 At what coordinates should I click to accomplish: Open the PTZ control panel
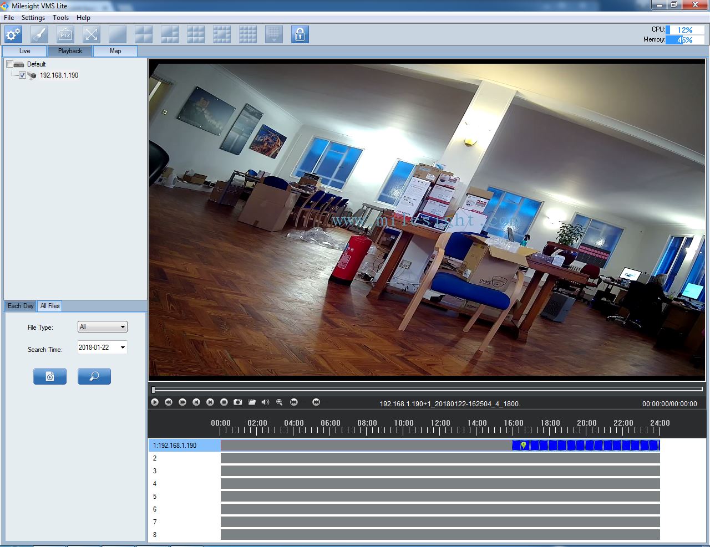[65, 34]
